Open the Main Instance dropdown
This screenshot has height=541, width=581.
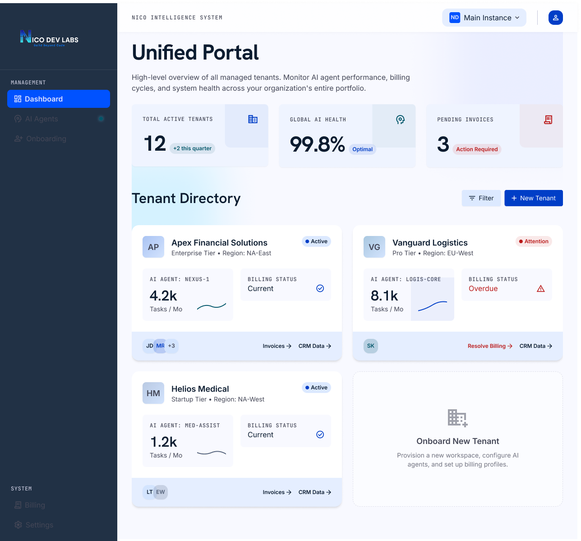tap(484, 18)
